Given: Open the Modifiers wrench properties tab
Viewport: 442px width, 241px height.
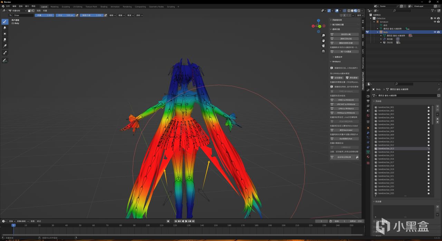Looking at the screenshot, I should pos(368,133).
